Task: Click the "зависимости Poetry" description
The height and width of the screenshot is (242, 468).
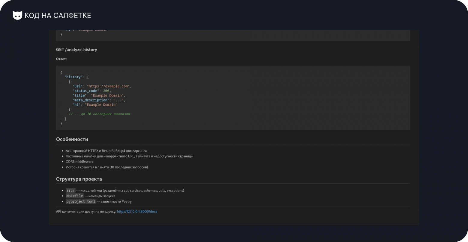Action: [x=116, y=201]
